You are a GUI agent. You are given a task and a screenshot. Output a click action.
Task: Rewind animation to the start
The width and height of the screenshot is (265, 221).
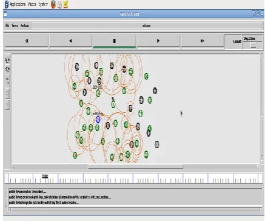click(x=27, y=41)
